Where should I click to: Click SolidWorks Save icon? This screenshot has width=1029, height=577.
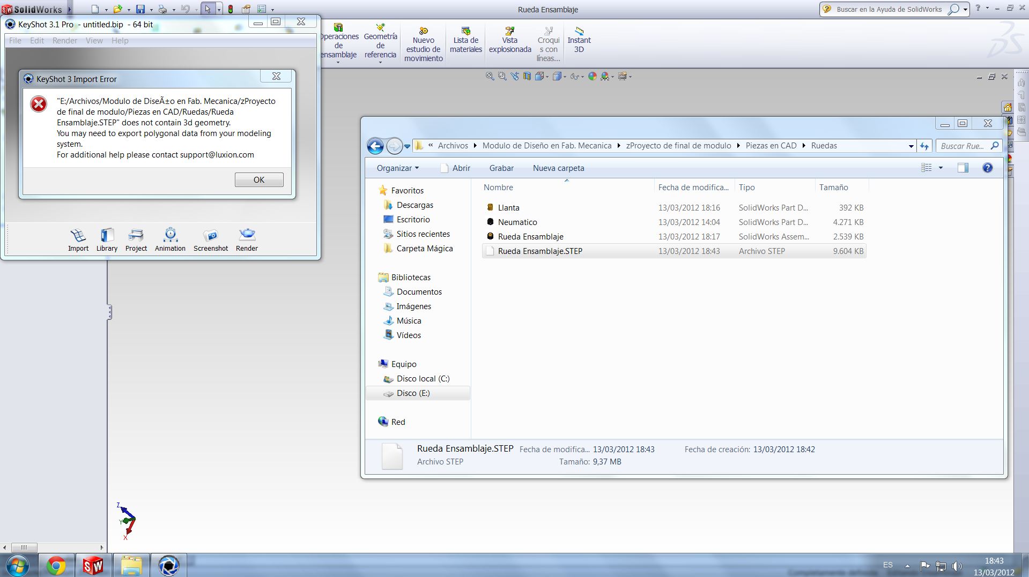[140, 9]
